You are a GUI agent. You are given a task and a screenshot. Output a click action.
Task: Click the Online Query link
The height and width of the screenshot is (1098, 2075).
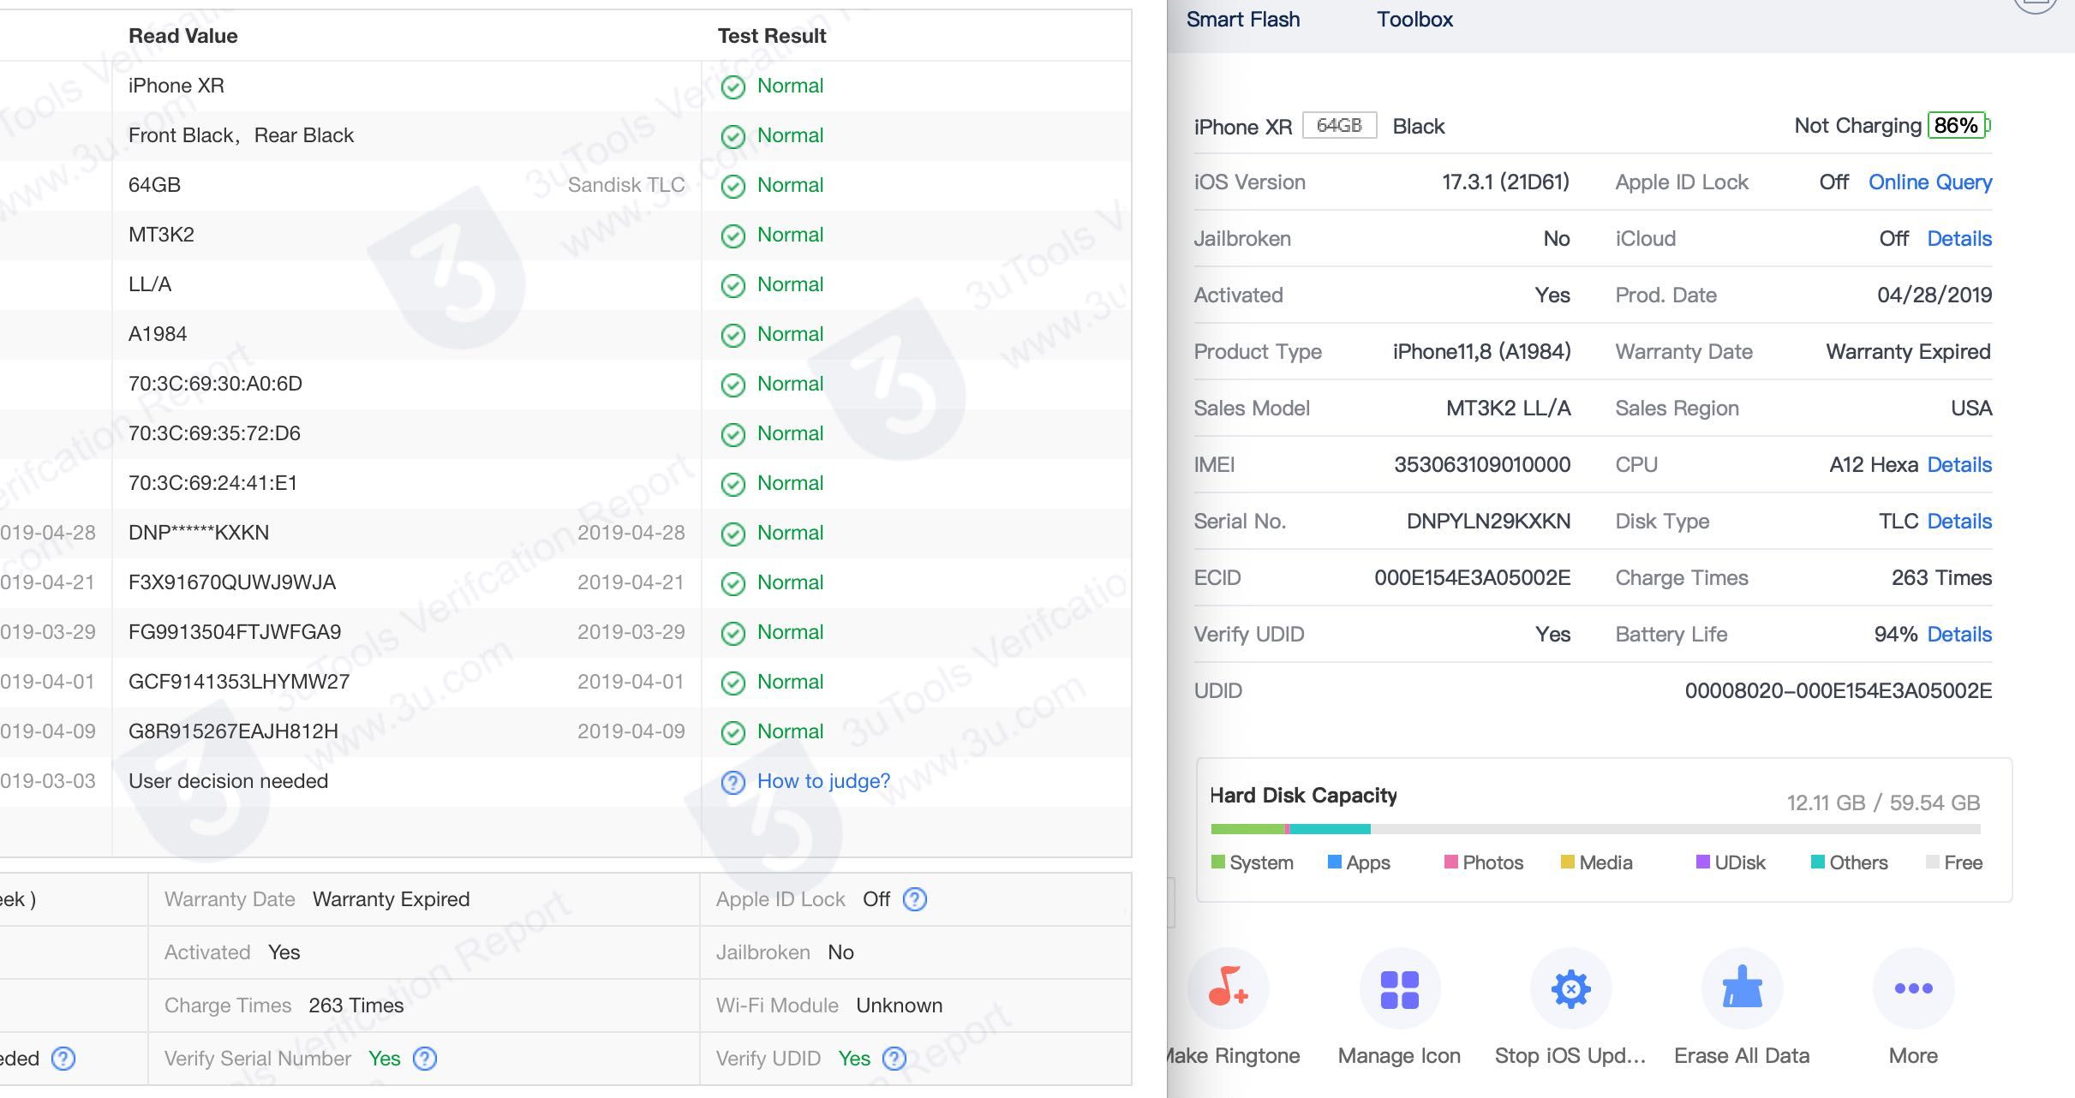(1930, 182)
